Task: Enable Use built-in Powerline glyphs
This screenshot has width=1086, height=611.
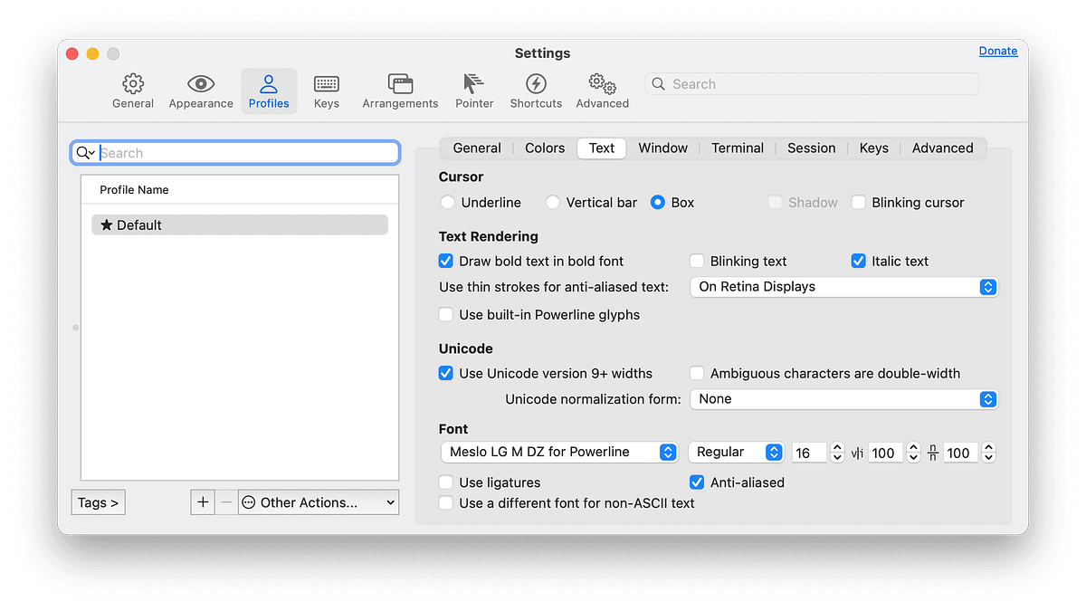Action: pyautogui.click(x=445, y=314)
